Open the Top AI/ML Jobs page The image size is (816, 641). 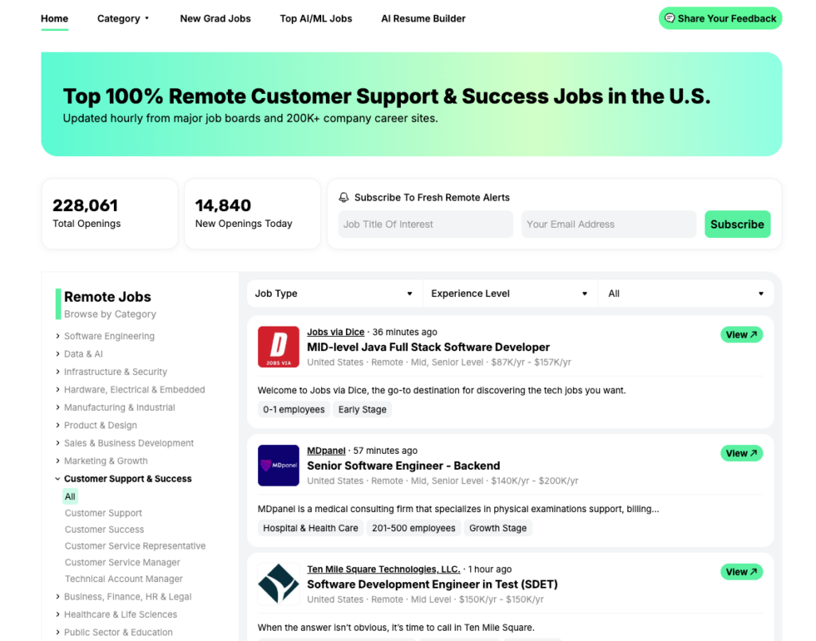316,18
